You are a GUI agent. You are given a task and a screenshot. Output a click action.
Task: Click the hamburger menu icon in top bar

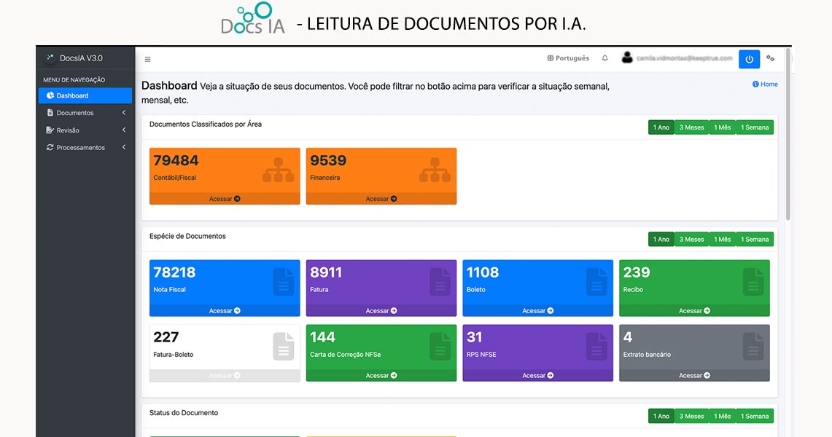[148, 59]
